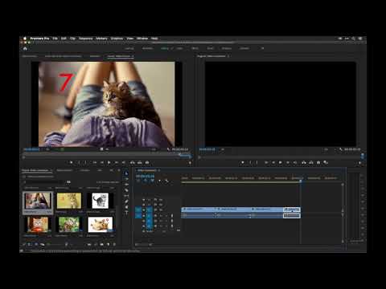This screenshot has height=289, width=386.
Task: Toggle lock on V1 track
Action: tap(144, 210)
